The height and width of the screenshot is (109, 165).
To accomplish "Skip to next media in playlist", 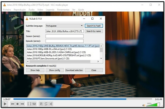I will (22, 104).
